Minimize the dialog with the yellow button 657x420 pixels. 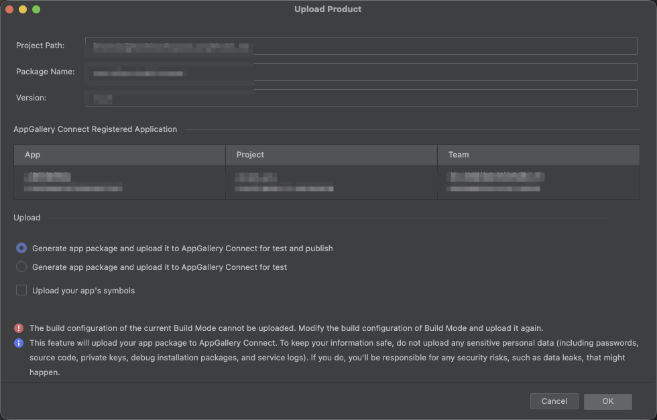pos(23,9)
